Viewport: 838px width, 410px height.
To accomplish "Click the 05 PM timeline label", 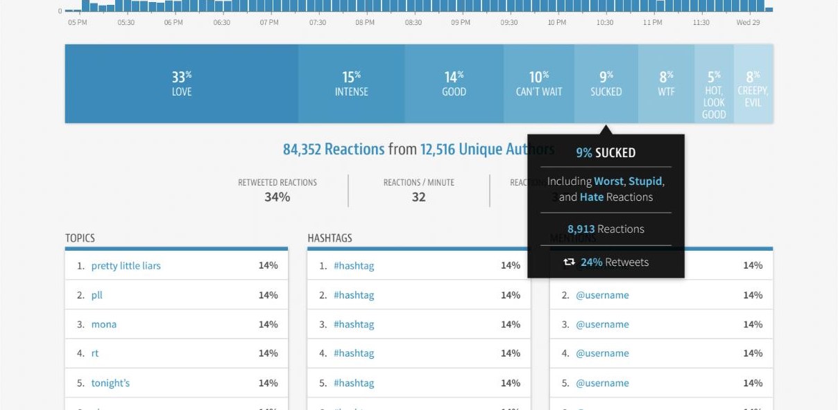I will tap(78, 23).
